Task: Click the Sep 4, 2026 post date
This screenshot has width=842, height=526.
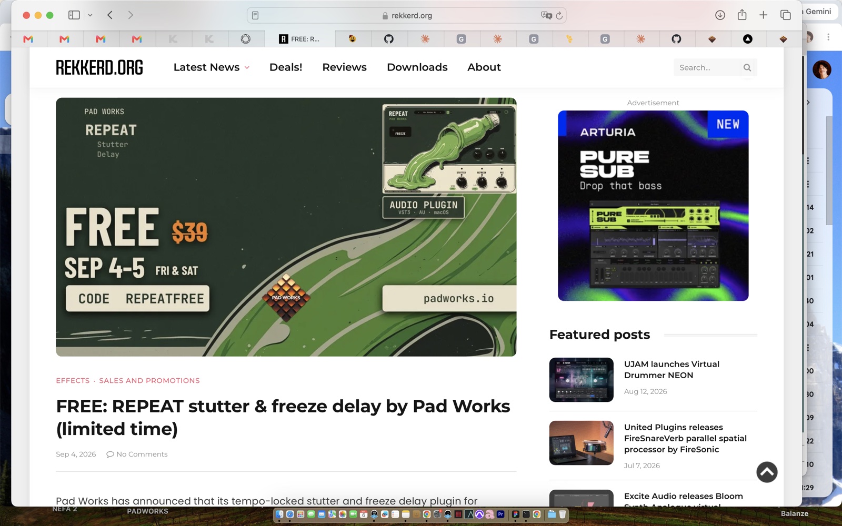Action: (76, 454)
